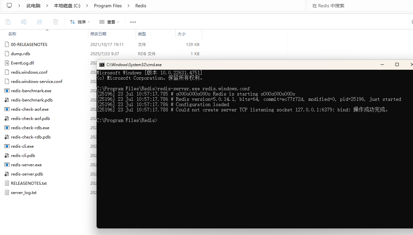Click the redis-benchmark.pdb file icon
The height and width of the screenshot is (235, 413).
click(x=7, y=100)
